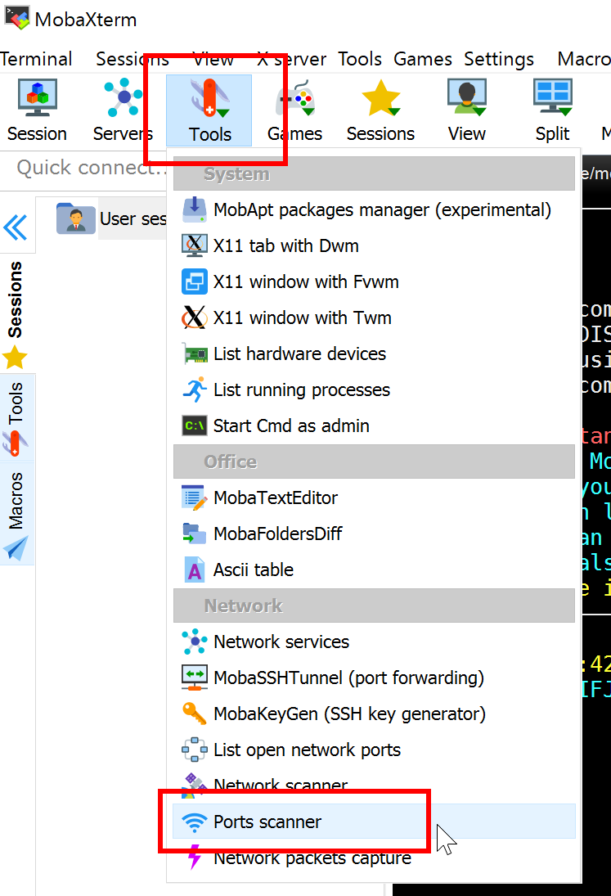Click the Split toolbar button
611x896 pixels.
552,110
